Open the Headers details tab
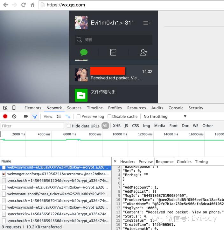This screenshot has height=230, width=224. click(128, 162)
